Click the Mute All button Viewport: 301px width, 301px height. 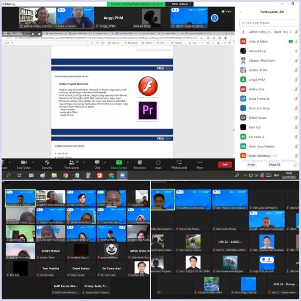[x=275, y=165]
